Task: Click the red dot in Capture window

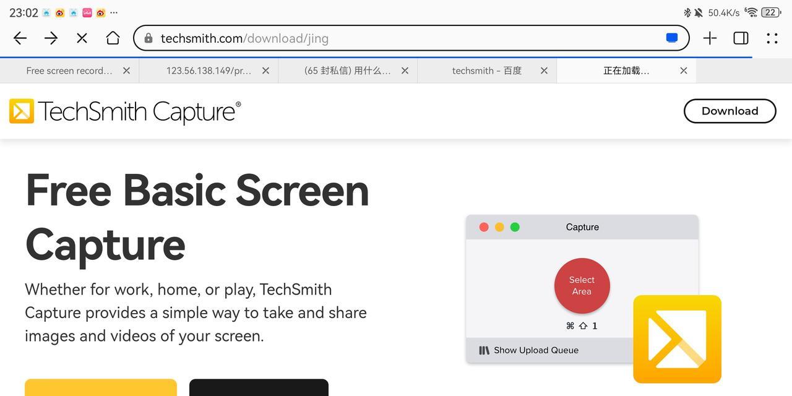Action: [484, 227]
